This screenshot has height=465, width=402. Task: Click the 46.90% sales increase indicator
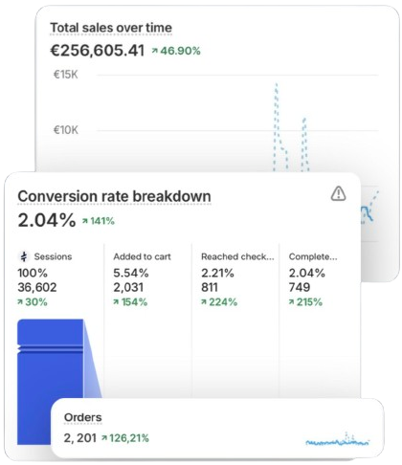pyautogui.click(x=176, y=51)
